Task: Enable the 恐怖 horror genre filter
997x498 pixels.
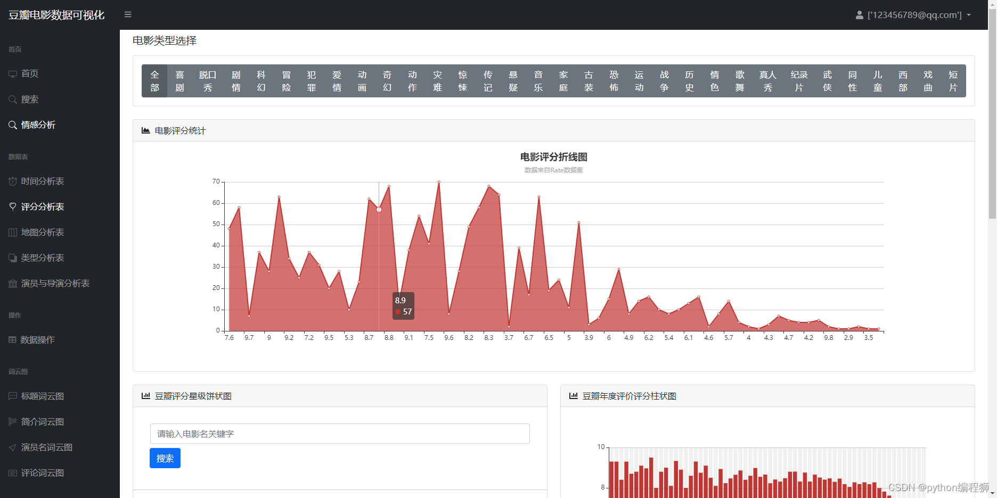Action: pyautogui.click(x=614, y=81)
